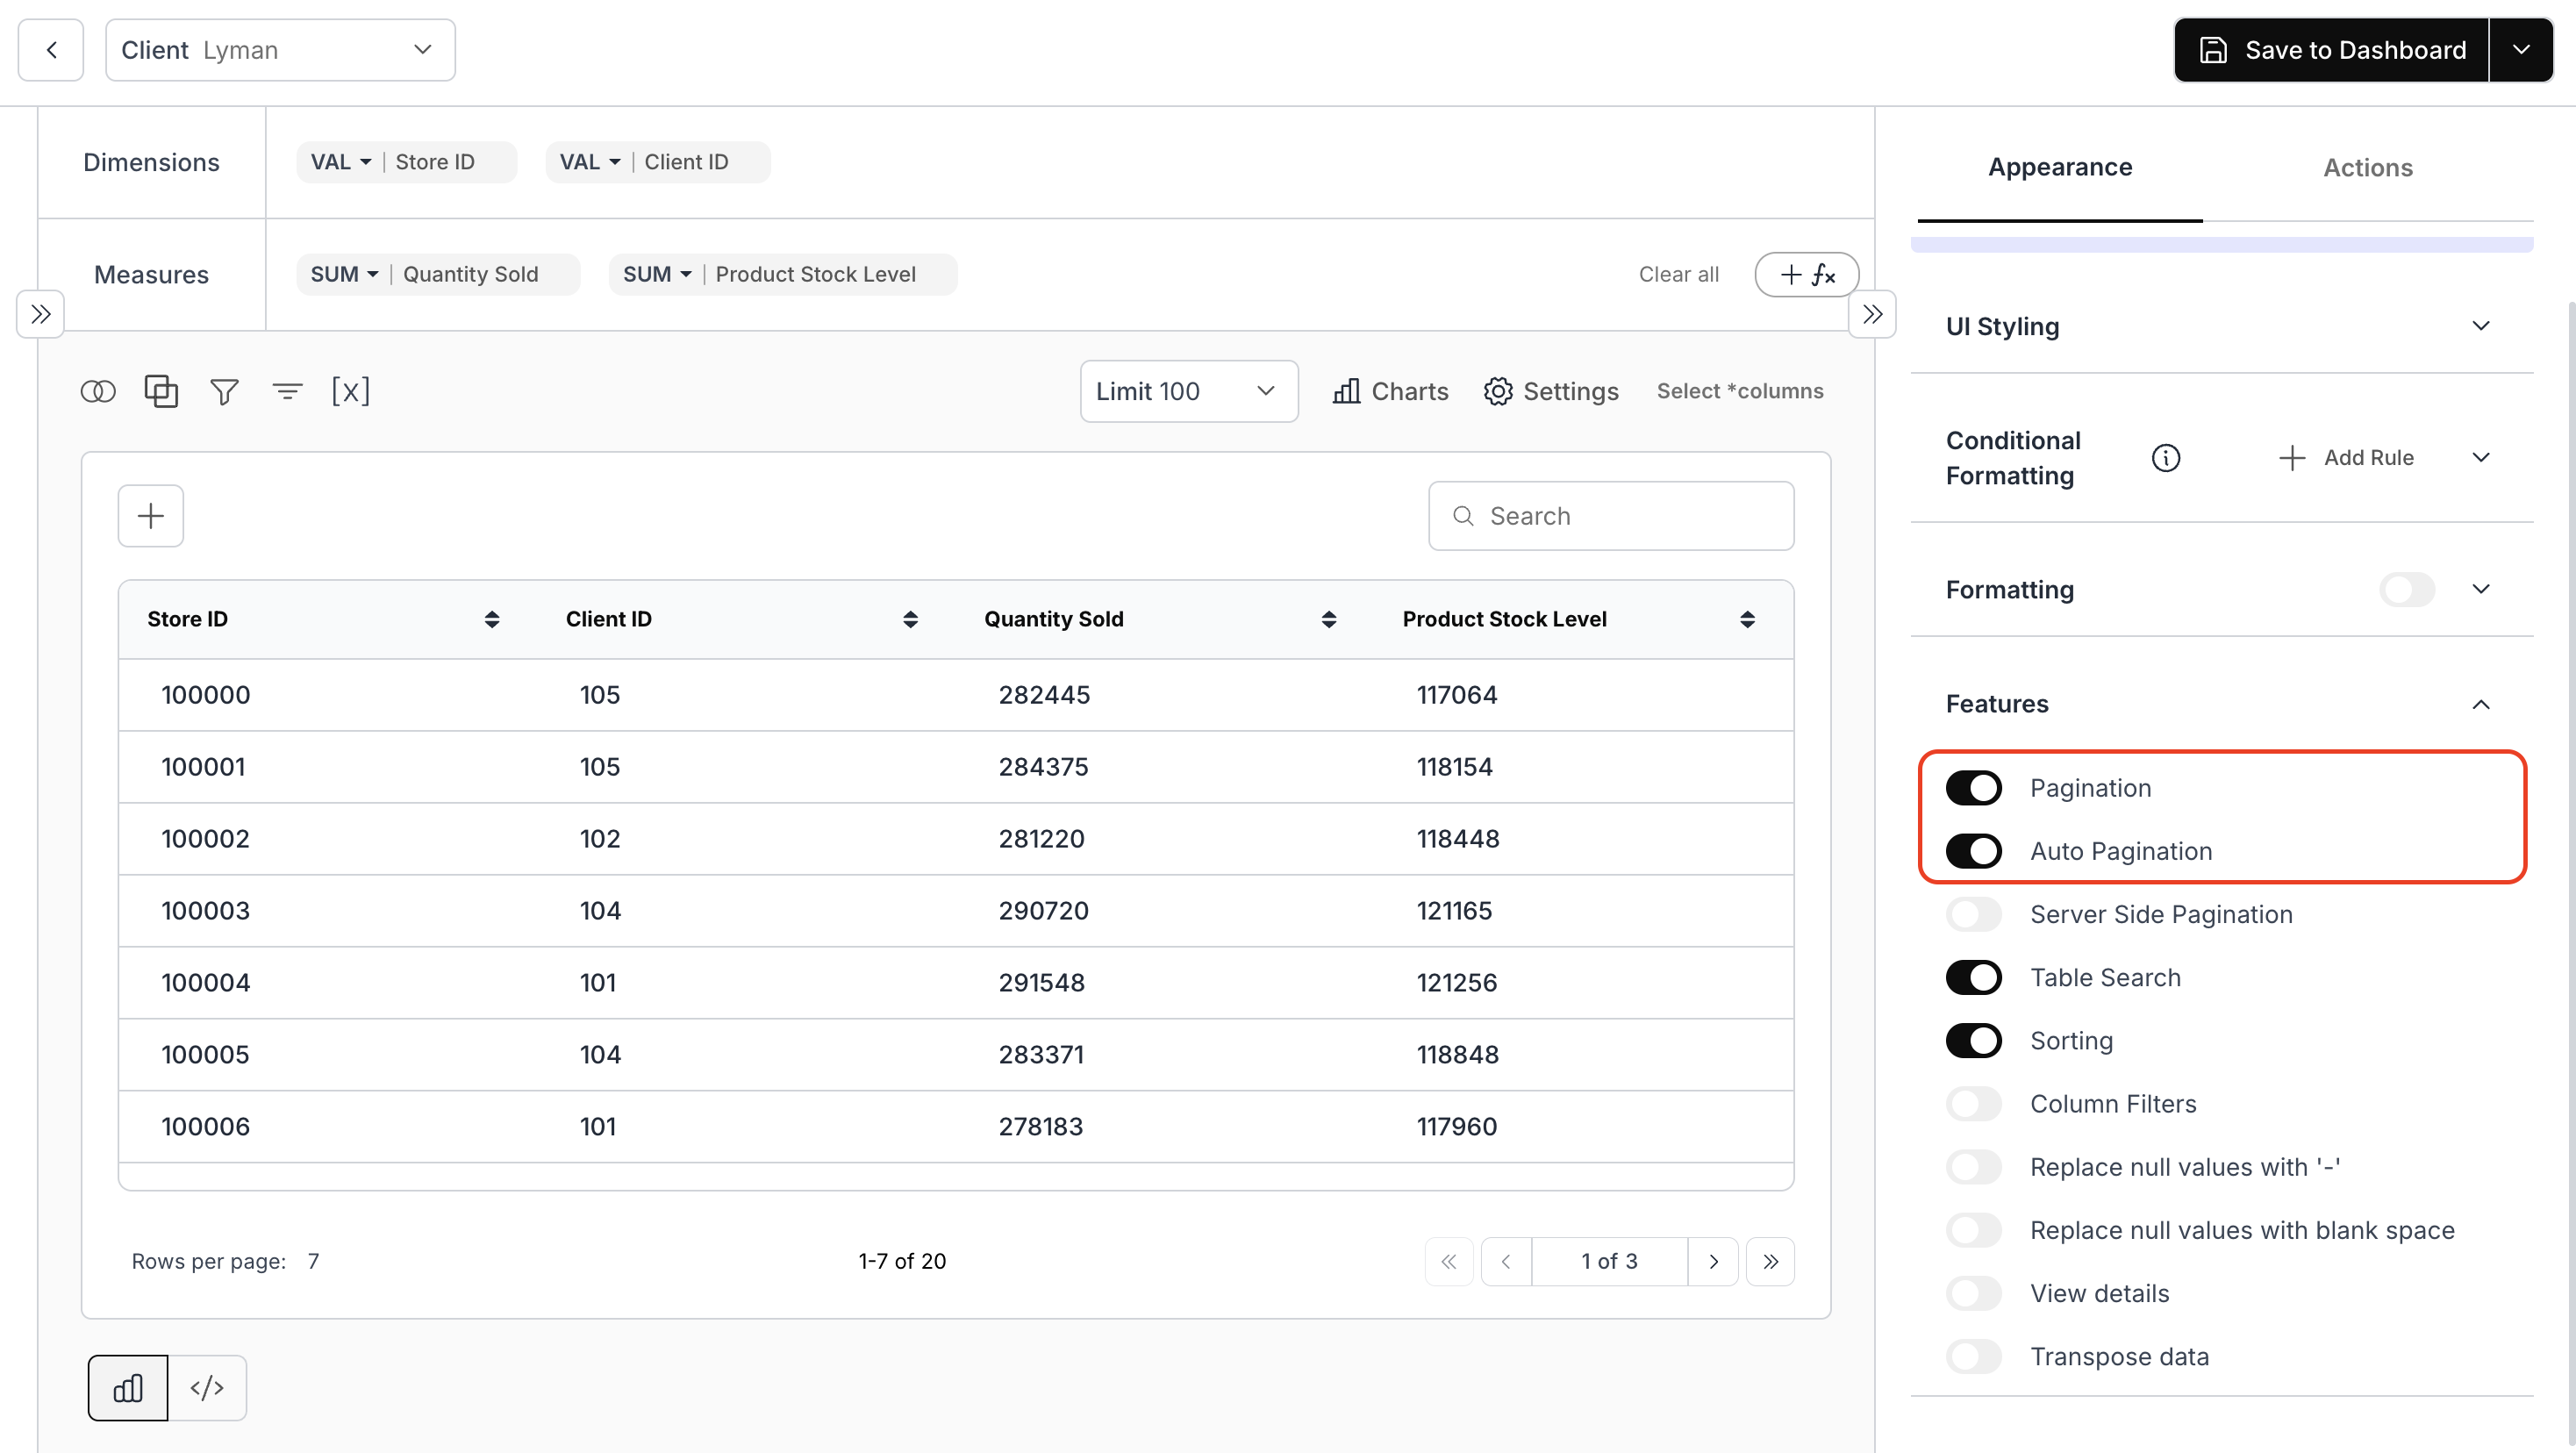Image resolution: width=2576 pixels, height=1453 pixels.
Task: Click the Clear all link
Action: coord(1678,274)
